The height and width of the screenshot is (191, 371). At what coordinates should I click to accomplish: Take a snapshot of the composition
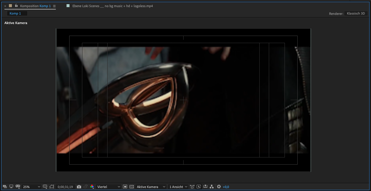tap(79, 187)
